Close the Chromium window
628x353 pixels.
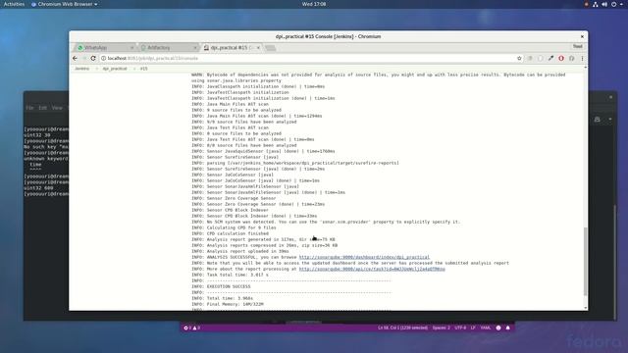pyautogui.click(x=582, y=36)
